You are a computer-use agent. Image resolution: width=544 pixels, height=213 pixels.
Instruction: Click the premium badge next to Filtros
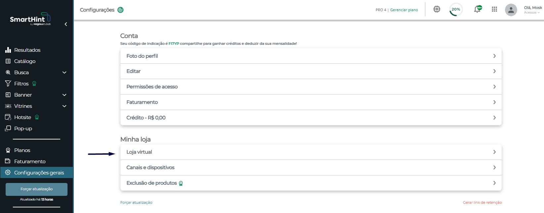pyautogui.click(x=34, y=84)
